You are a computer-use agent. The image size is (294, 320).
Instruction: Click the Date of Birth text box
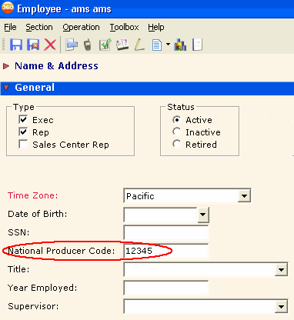pos(161,215)
